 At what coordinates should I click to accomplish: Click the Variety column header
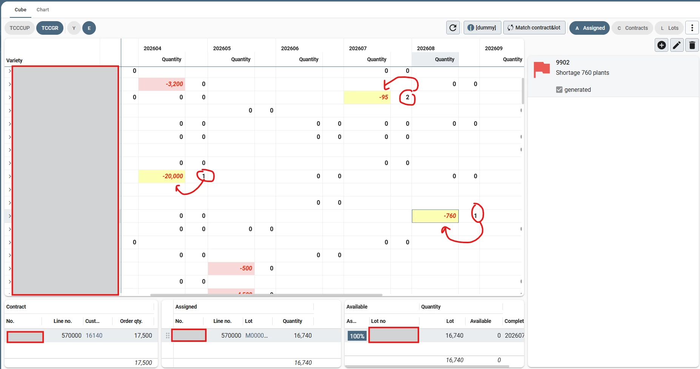pos(14,60)
